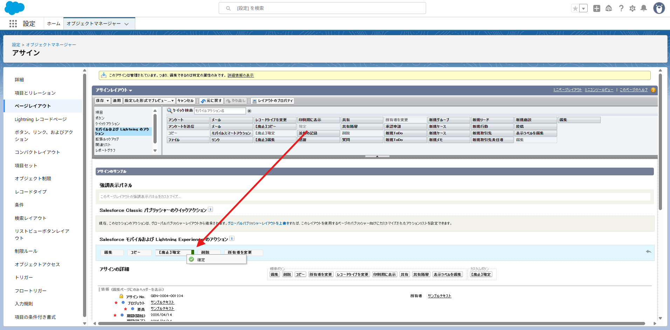Select the オブジェクトマネージャー tab
This screenshot has width=670, height=330.
coord(94,23)
